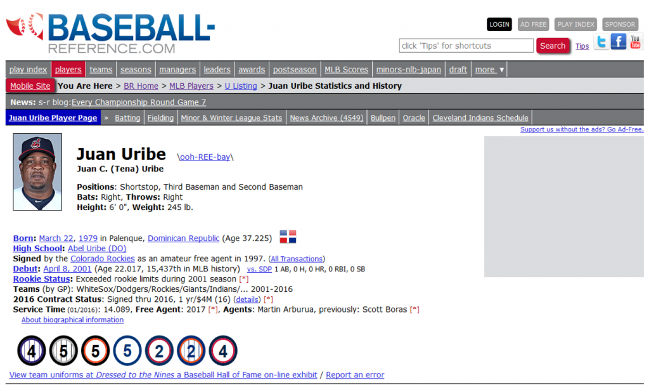The width and height of the screenshot is (649, 385).
Task: Click the search input field
Action: coord(466,46)
